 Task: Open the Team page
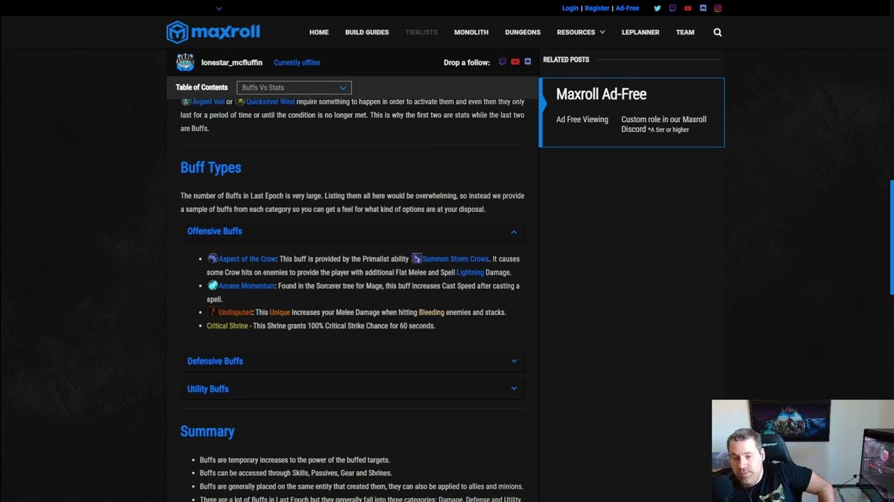click(685, 32)
